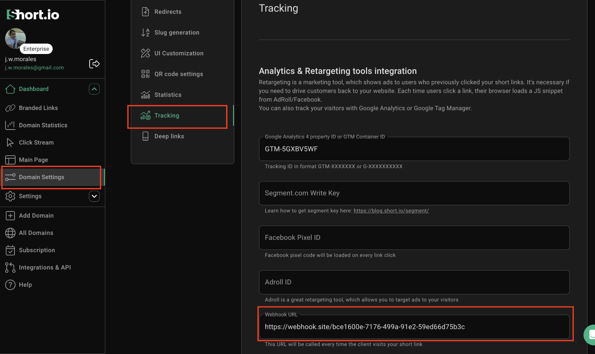Screen dimensions: 595x354
Task: Open All Domains list
Action: pyautogui.click(x=36, y=233)
